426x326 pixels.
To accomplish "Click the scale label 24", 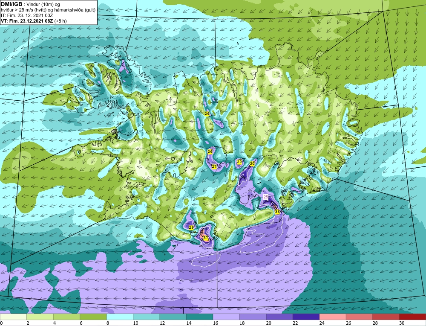I will (x=322, y=323).
